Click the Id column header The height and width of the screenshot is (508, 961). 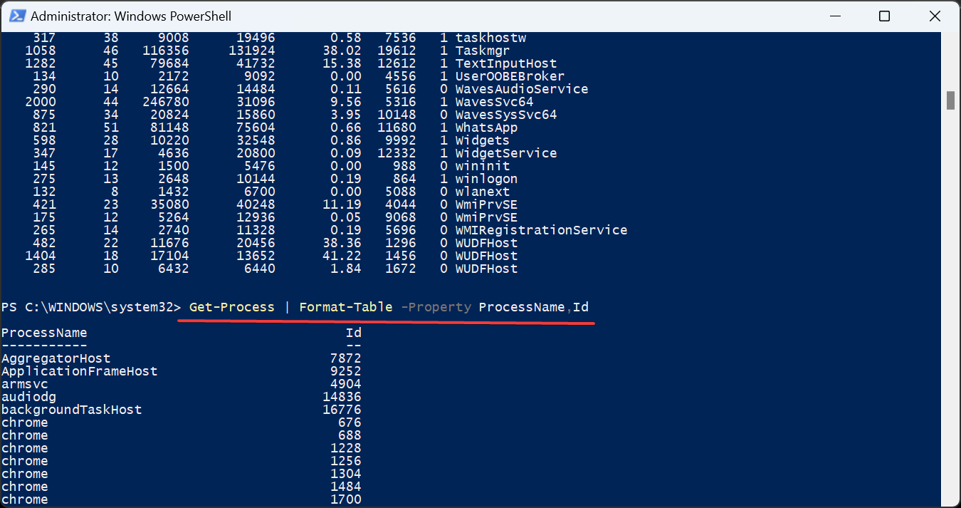coord(354,333)
